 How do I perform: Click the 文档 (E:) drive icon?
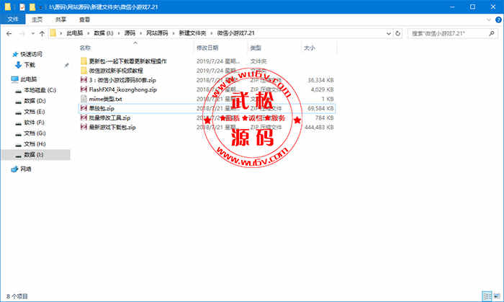(x=19, y=112)
